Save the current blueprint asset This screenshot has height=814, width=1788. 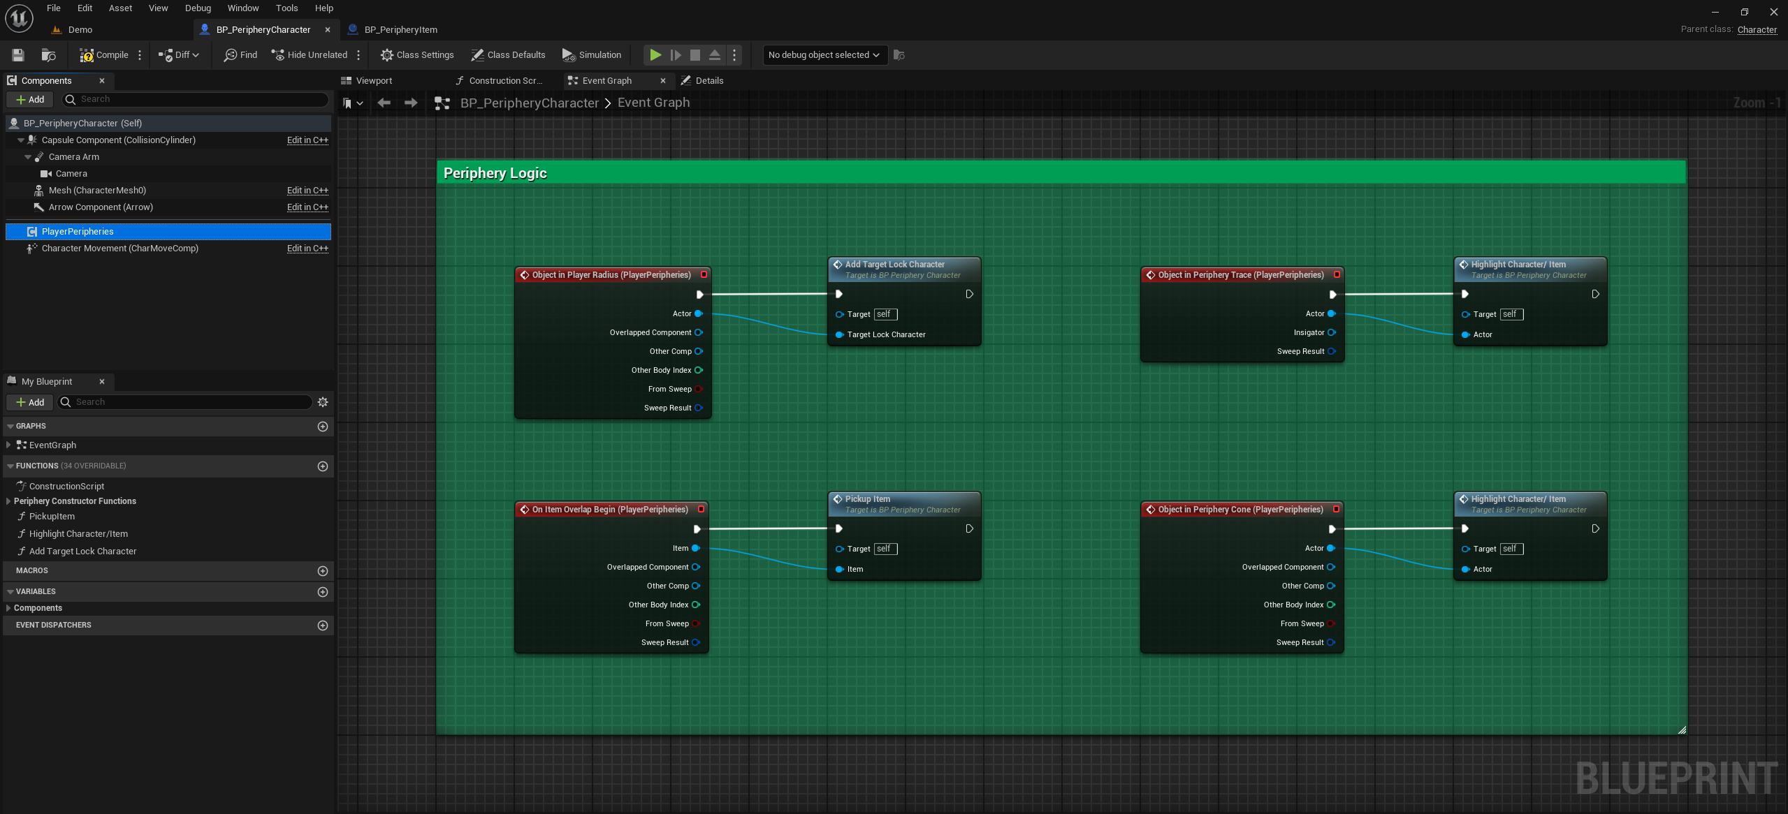coord(18,55)
